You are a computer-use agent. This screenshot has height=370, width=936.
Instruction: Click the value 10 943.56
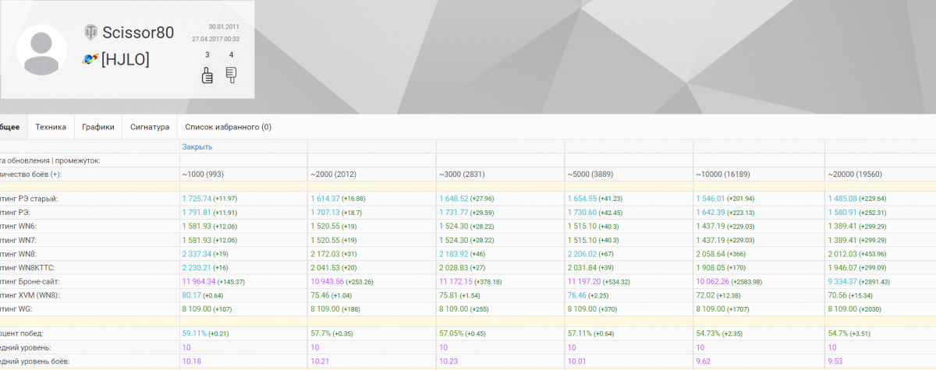(328, 281)
